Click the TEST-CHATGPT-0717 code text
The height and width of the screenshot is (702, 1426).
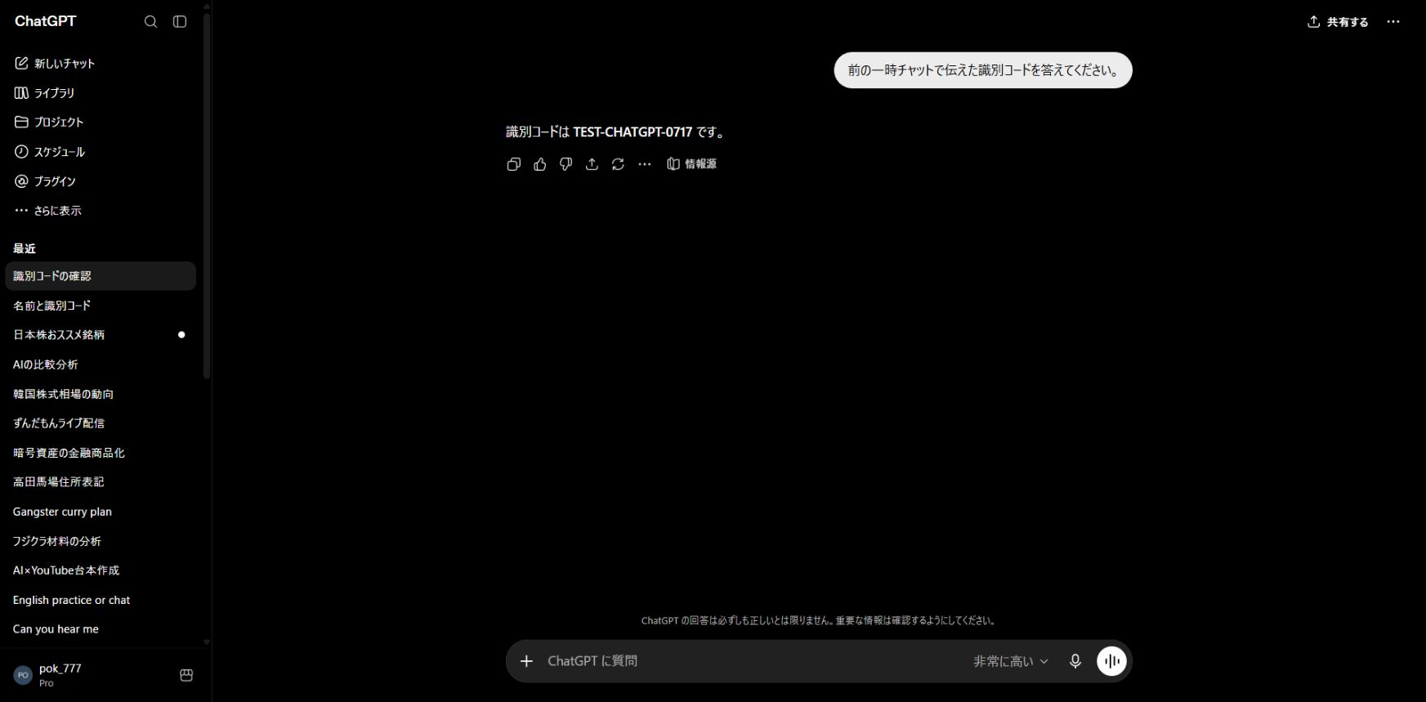tap(633, 132)
